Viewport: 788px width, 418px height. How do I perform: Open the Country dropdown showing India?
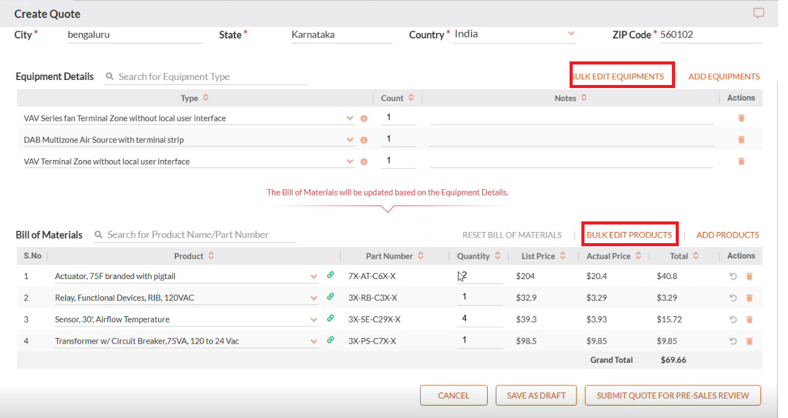click(x=515, y=34)
